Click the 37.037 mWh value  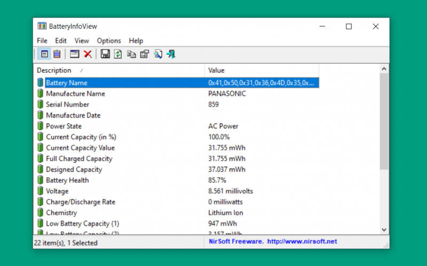pyautogui.click(x=227, y=169)
